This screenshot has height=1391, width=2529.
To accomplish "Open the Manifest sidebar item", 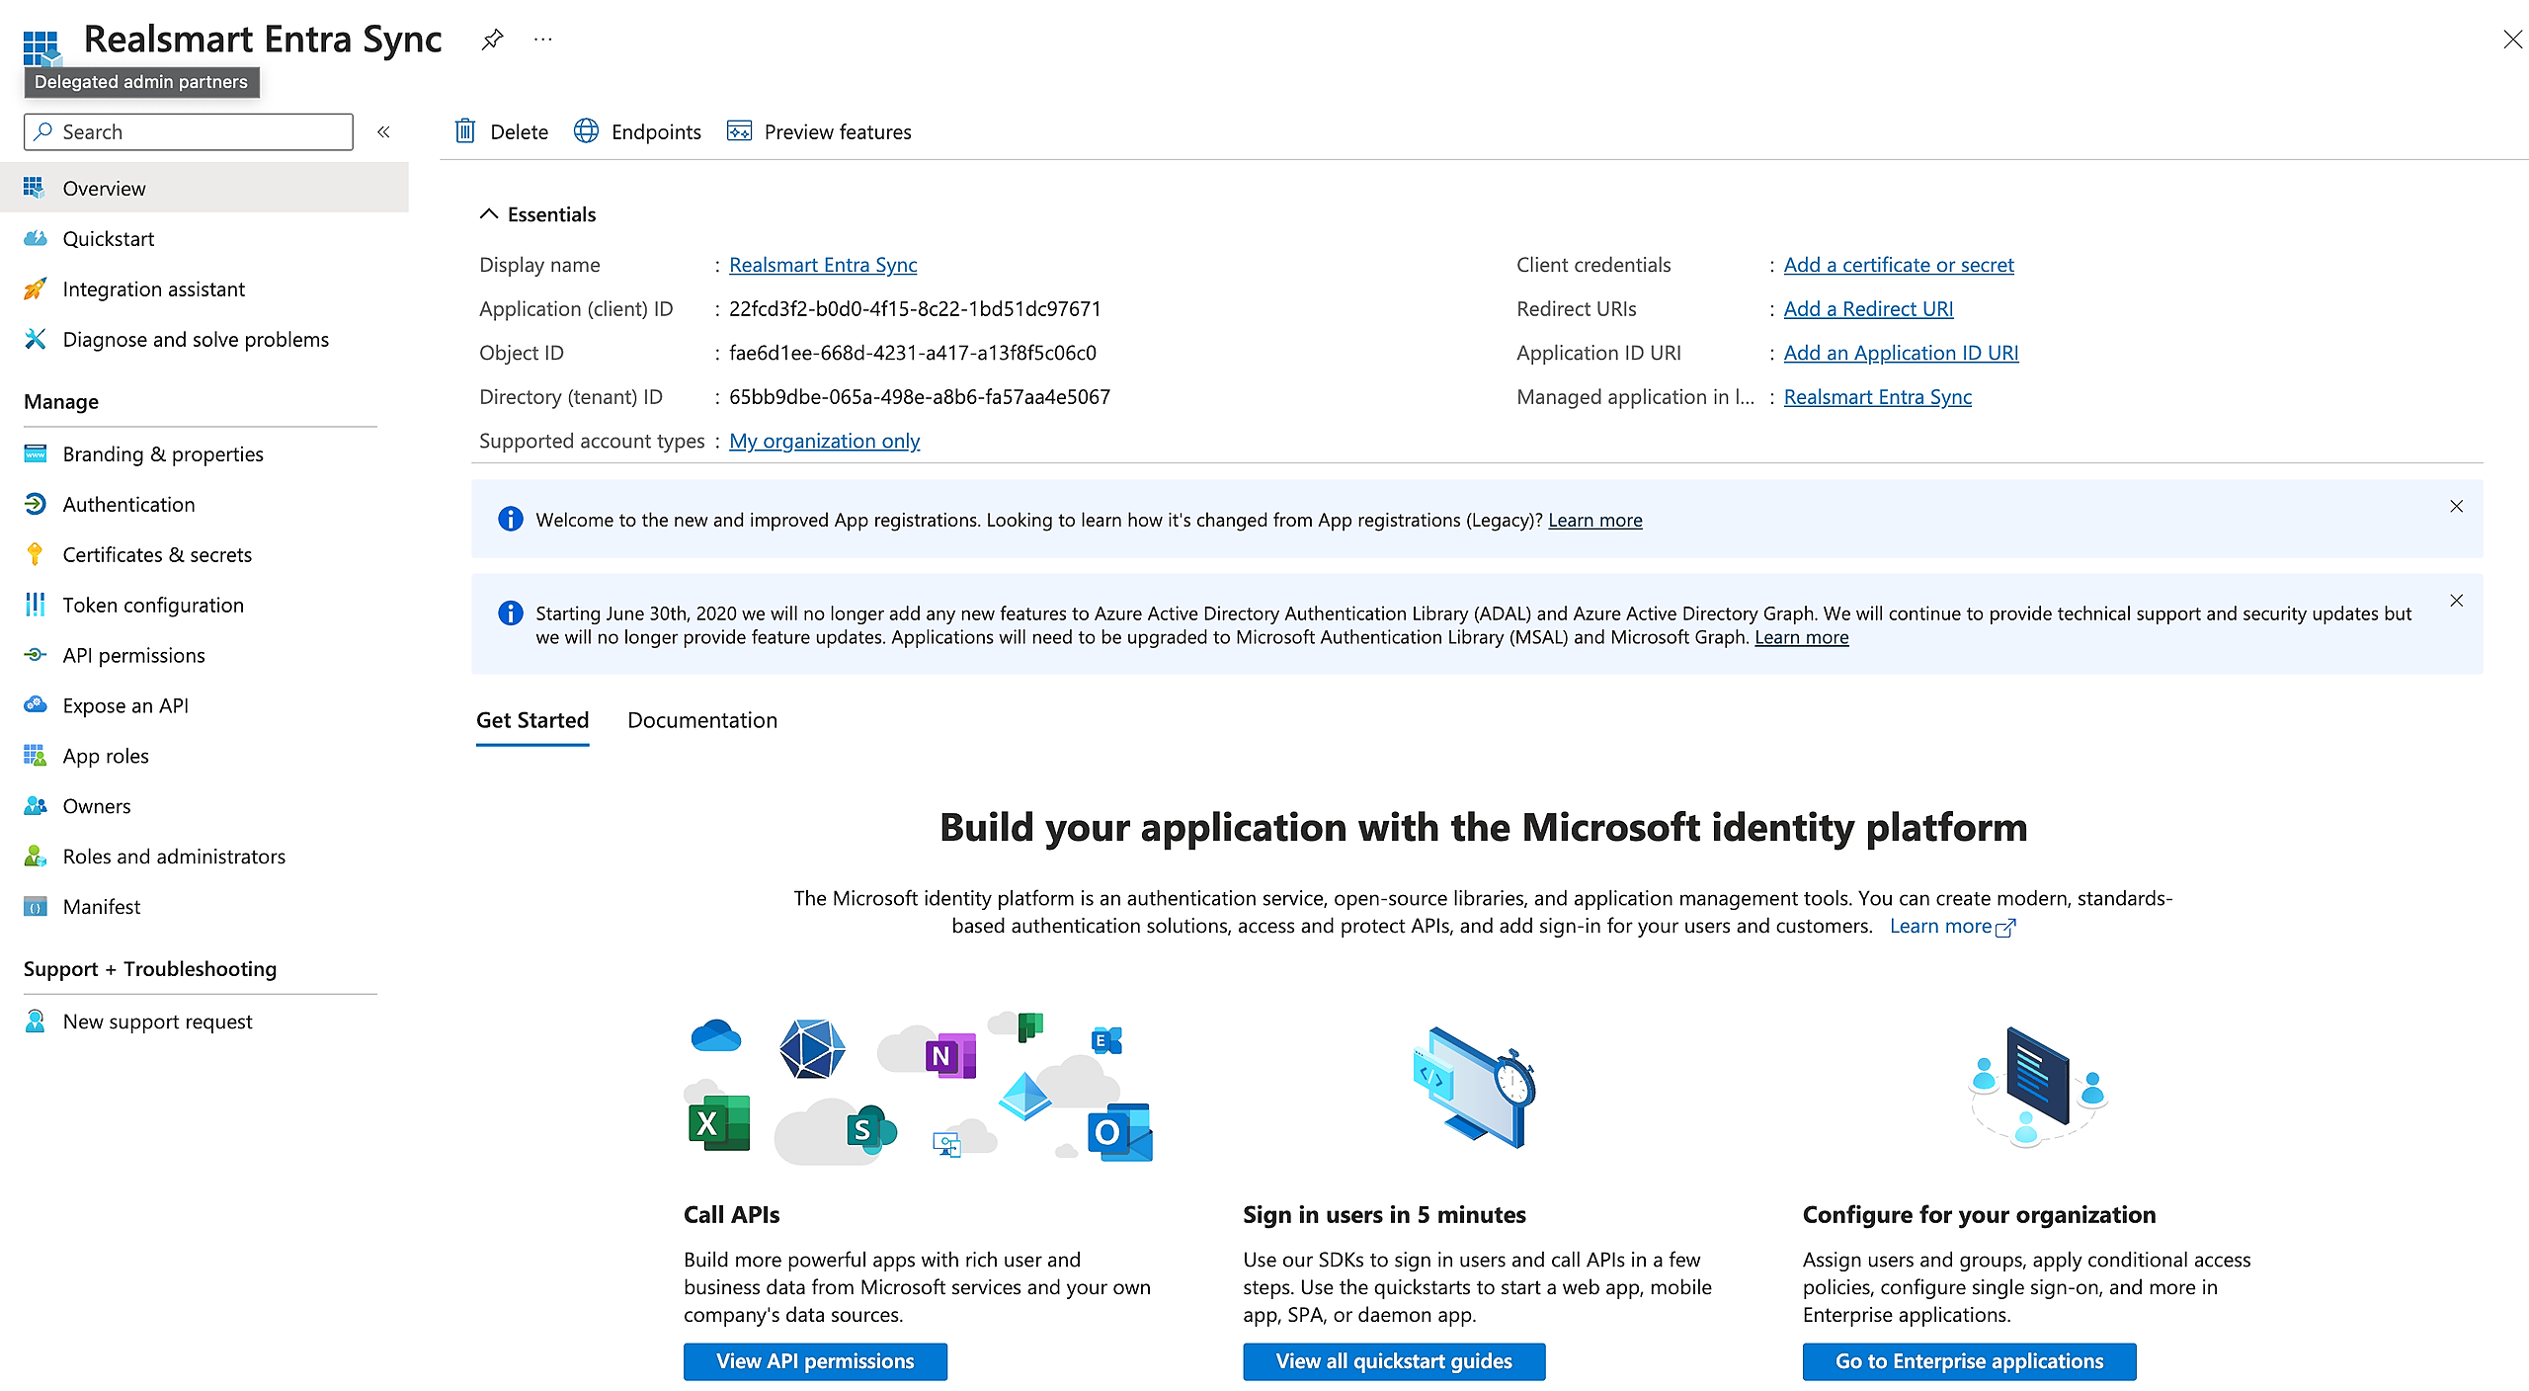I will pos(102,907).
